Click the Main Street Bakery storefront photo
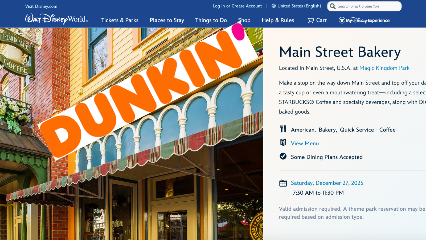Viewport: 426px width, 240px height. [x=132, y=134]
